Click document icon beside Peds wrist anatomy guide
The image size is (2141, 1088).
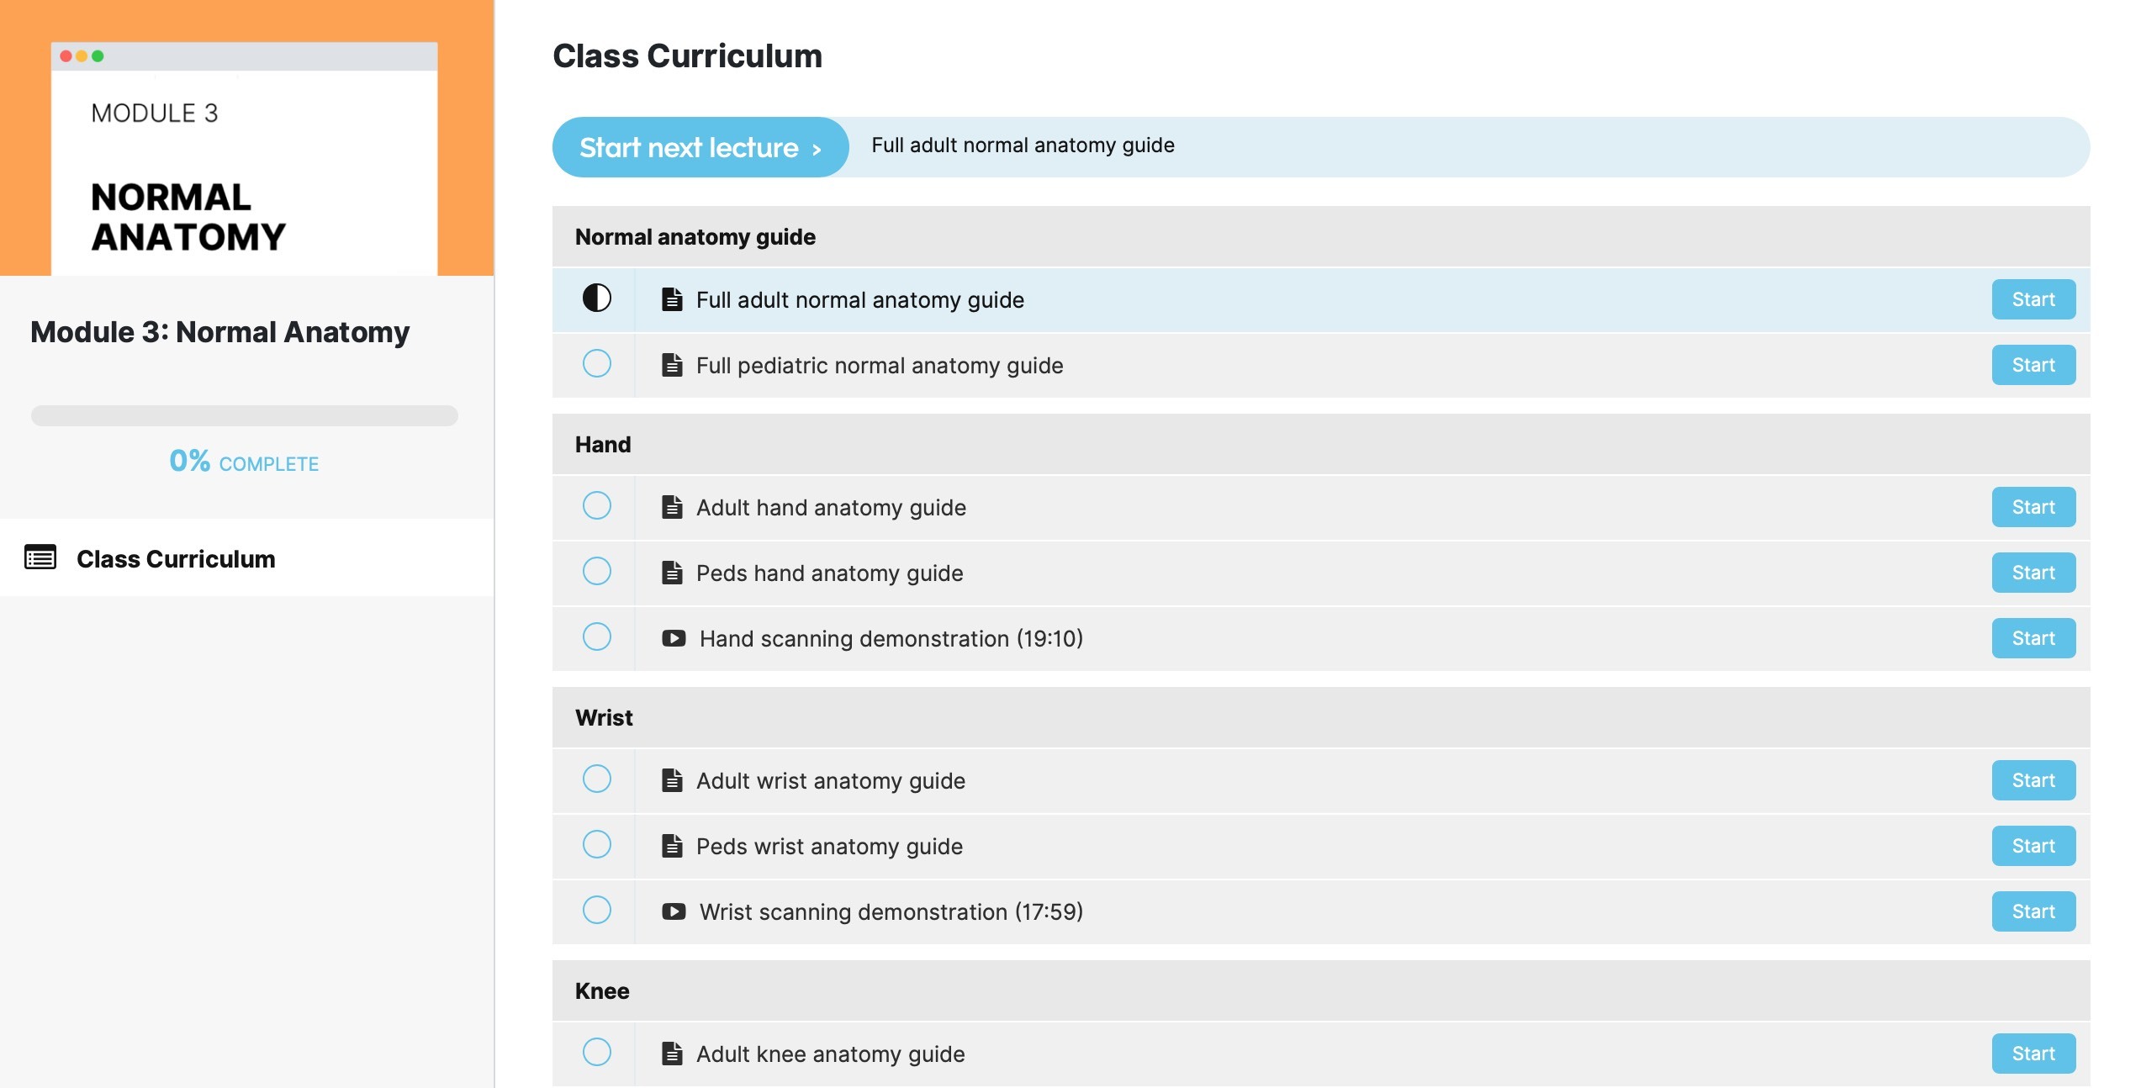[672, 846]
